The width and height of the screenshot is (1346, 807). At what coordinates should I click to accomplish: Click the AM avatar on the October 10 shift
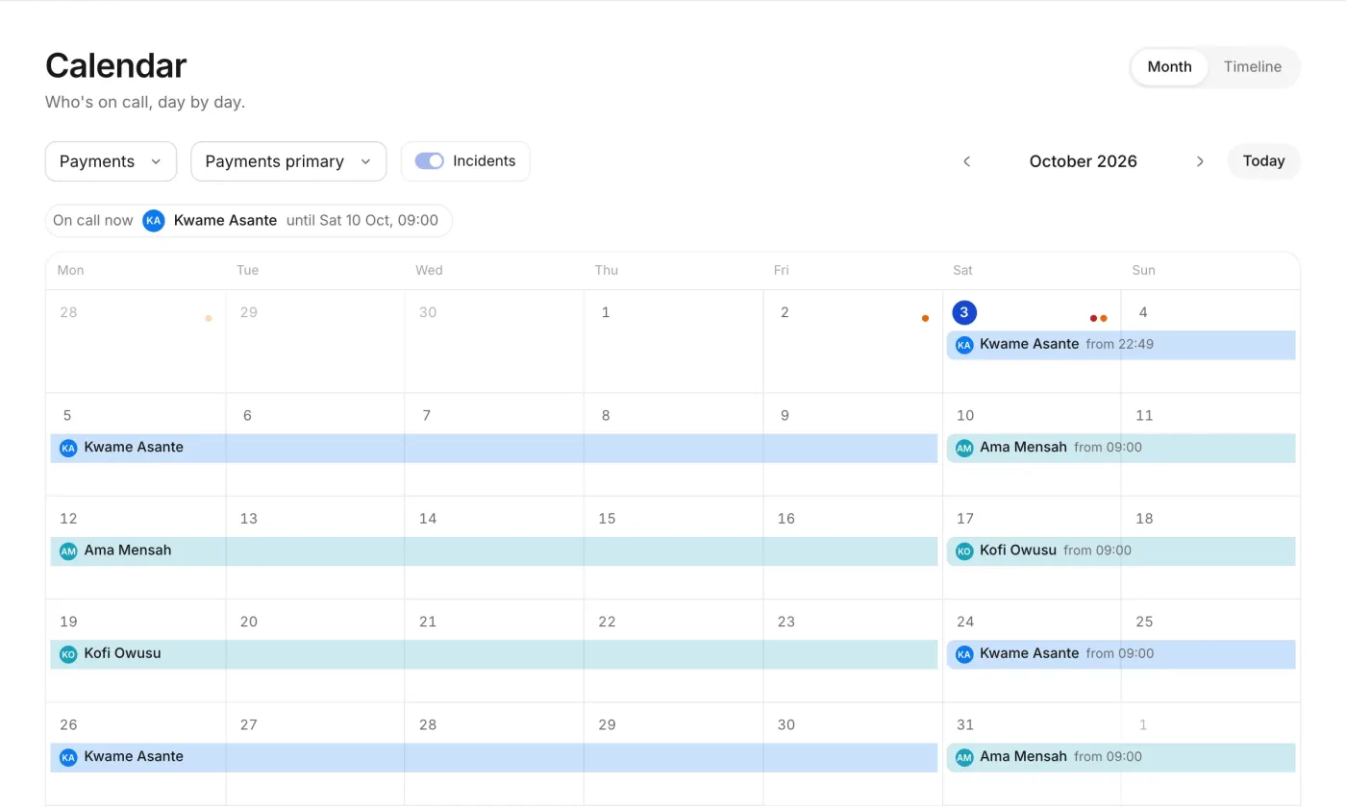[964, 448]
